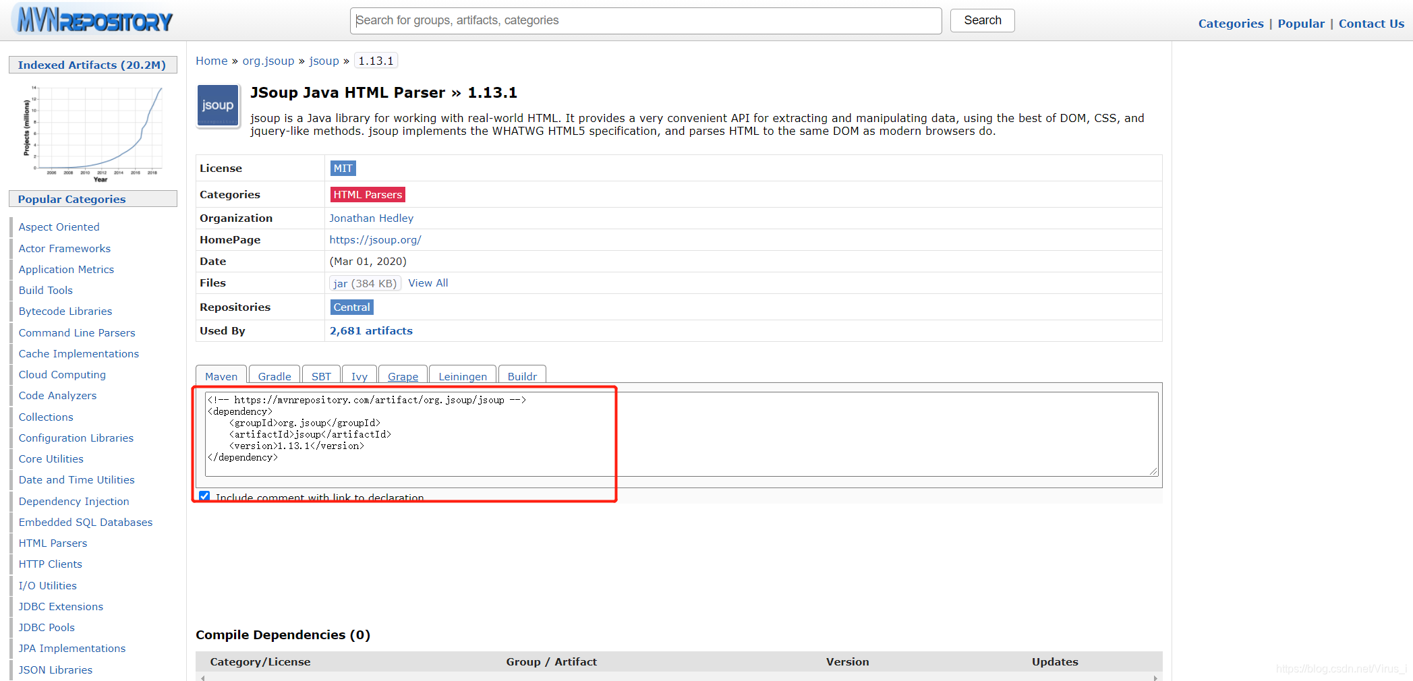1413x681 pixels.
Task: Switch to the Ivy tab
Action: coord(359,376)
